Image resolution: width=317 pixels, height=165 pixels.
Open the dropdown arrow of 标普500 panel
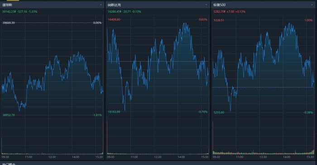[312, 5]
